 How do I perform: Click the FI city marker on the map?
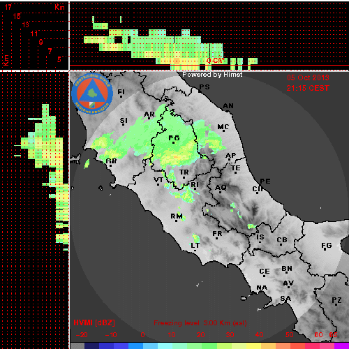click(x=121, y=96)
